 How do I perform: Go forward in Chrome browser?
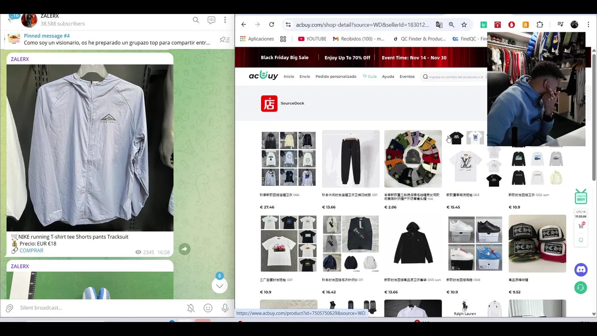pyautogui.click(x=257, y=25)
